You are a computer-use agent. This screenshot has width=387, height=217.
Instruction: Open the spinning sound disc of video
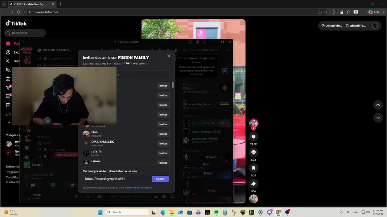click(x=253, y=199)
